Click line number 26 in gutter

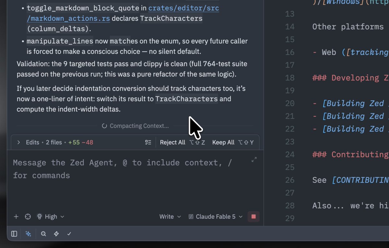tap(290, 180)
